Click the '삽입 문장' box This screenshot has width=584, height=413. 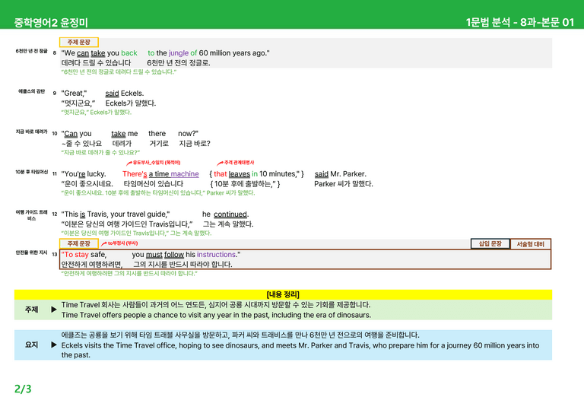click(x=490, y=243)
